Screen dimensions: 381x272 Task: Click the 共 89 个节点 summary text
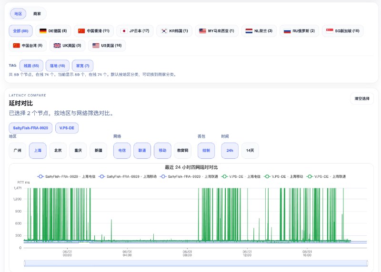tap(93, 75)
